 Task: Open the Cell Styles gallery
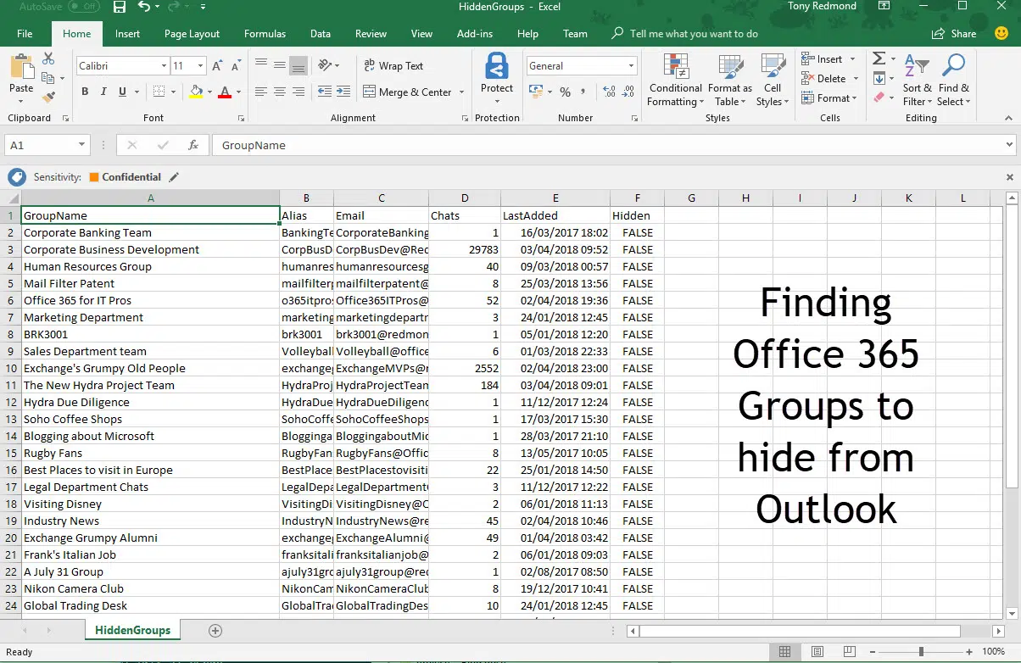pyautogui.click(x=773, y=81)
